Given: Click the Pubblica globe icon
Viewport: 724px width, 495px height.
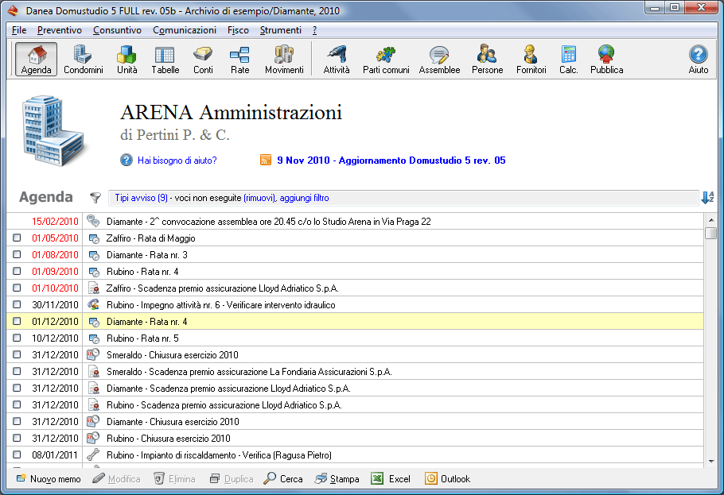Looking at the screenshot, I should [607, 59].
